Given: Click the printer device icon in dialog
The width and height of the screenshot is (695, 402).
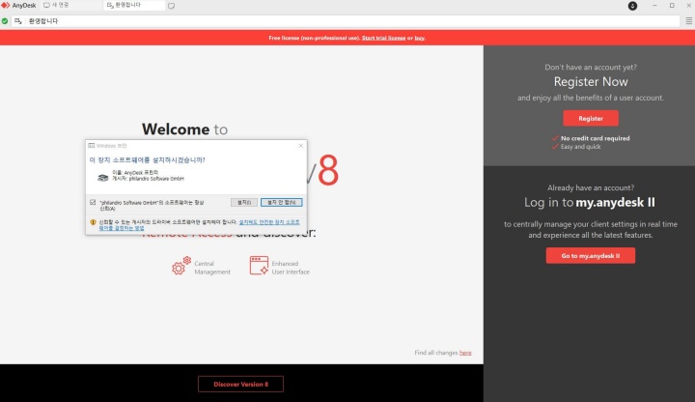Looking at the screenshot, I should [103, 178].
